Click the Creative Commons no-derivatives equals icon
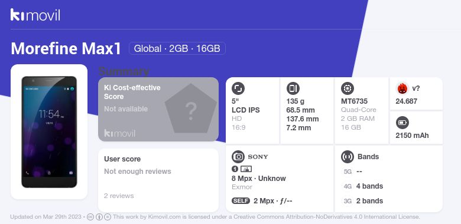Viewport: 461px width, 224px height. pyautogui.click(x=108, y=217)
